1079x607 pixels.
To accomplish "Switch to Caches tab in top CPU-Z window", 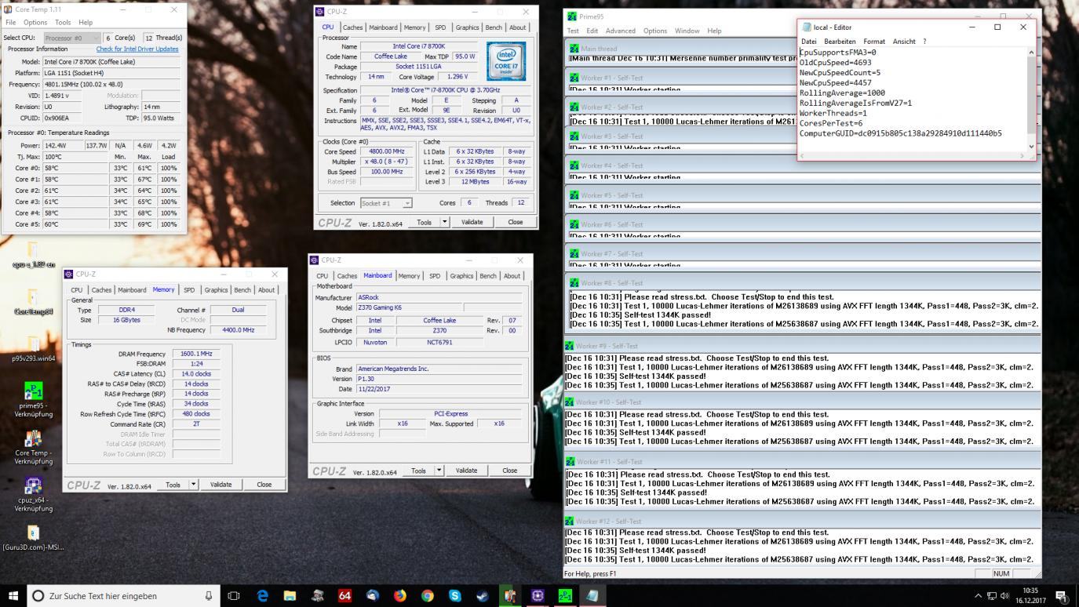I will coord(352,27).
